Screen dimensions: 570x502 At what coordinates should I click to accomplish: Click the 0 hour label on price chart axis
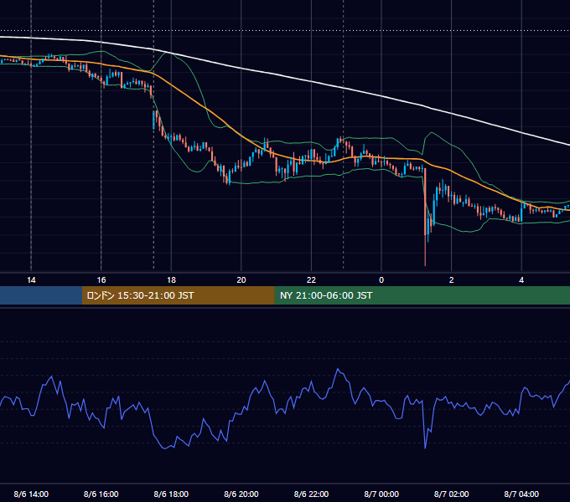point(381,280)
